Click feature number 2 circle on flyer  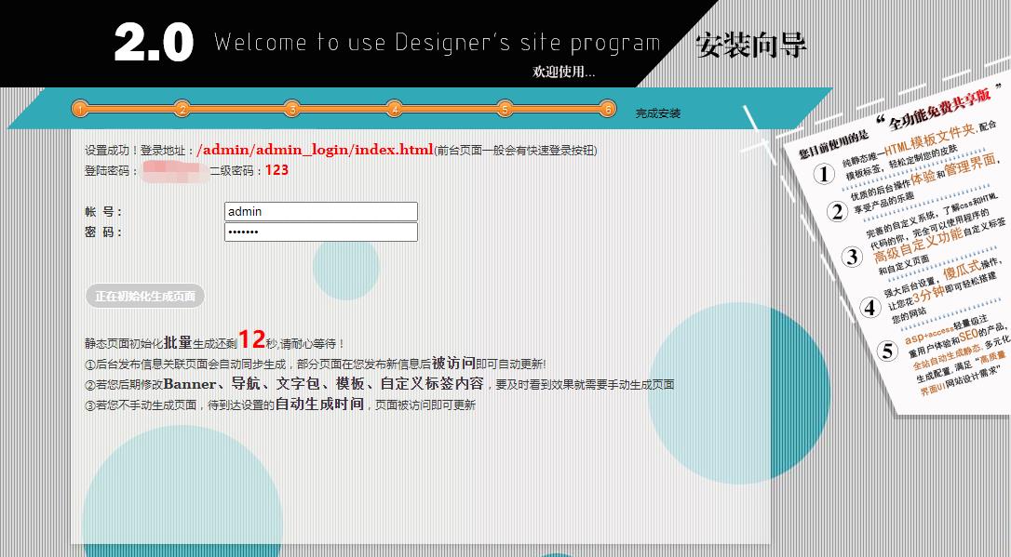837,211
